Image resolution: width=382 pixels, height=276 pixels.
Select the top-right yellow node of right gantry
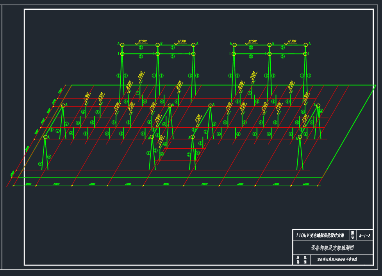(x=305, y=45)
